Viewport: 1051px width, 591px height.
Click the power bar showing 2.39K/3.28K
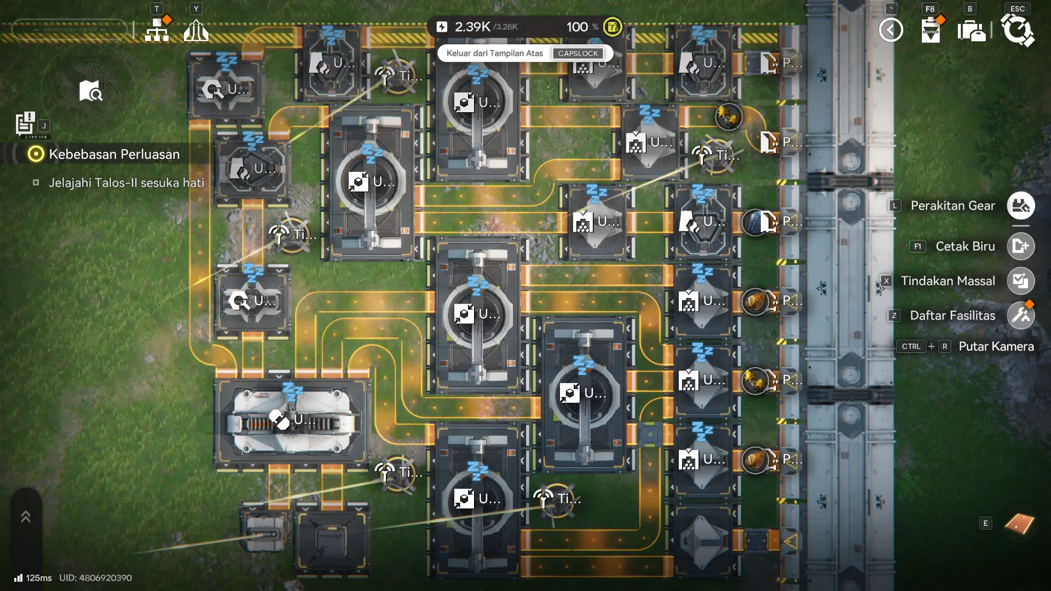pyautogui.click(x=482, y=26)
